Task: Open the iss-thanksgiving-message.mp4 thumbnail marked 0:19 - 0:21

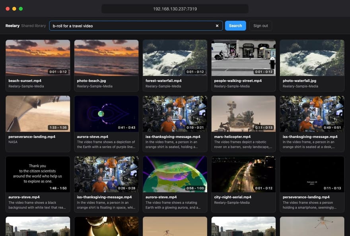Action: click(175, 114)
